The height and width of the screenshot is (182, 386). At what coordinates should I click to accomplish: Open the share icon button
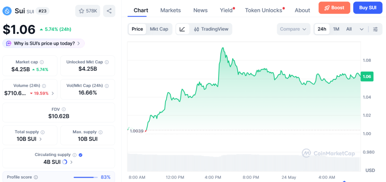[109, 11]
